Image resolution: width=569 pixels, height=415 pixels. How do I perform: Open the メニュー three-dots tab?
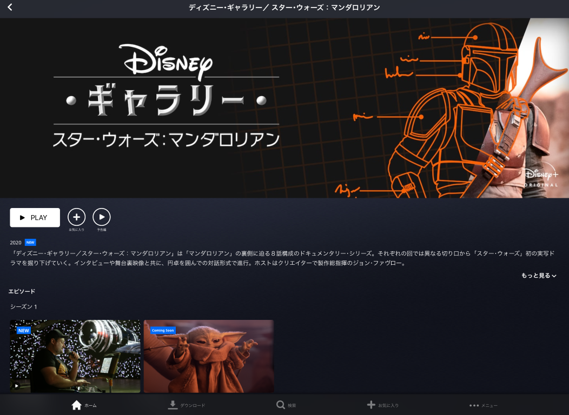click(483, 405)
